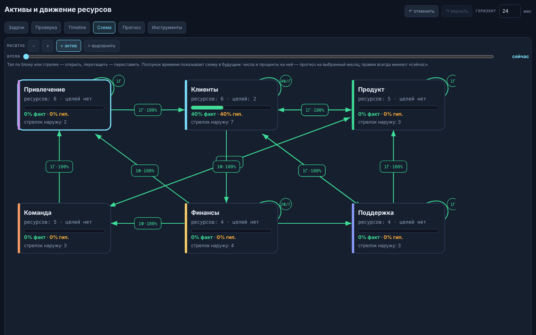
Task: Open the 4Ф/Г self-loop badge on Клиенты
Action: coord(286,81)
